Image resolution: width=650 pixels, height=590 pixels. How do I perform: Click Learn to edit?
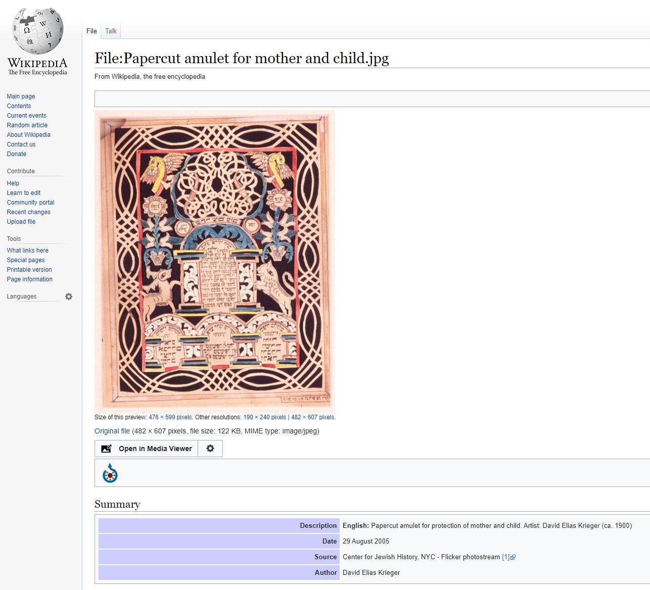(x=23, y=193)
